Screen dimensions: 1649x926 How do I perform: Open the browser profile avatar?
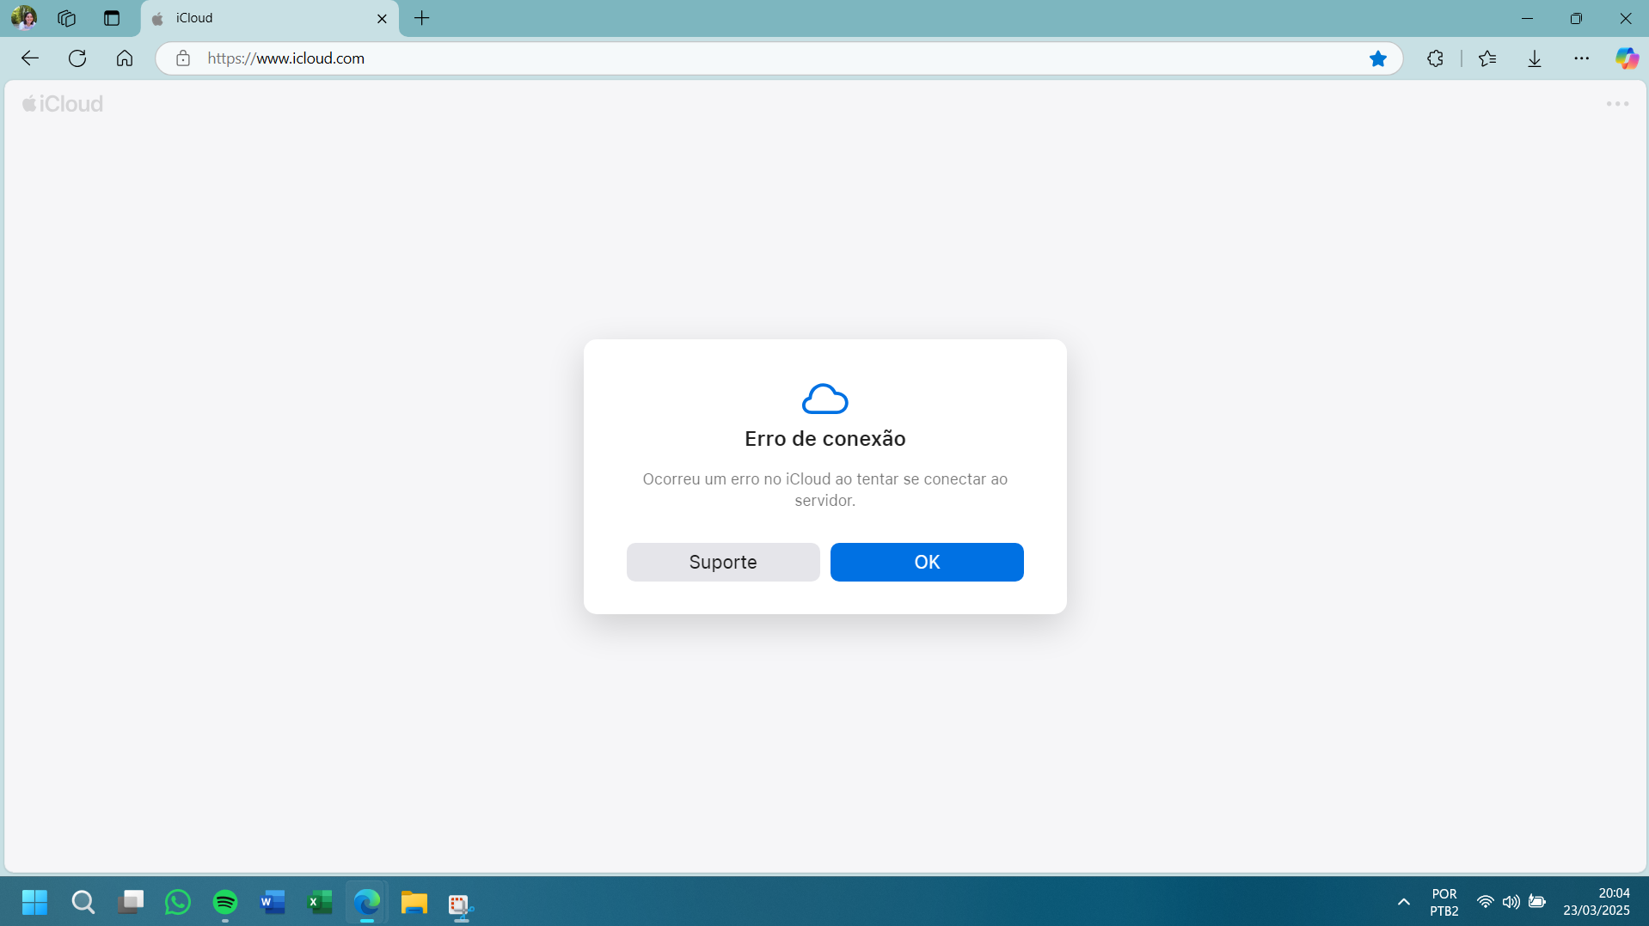24,17
